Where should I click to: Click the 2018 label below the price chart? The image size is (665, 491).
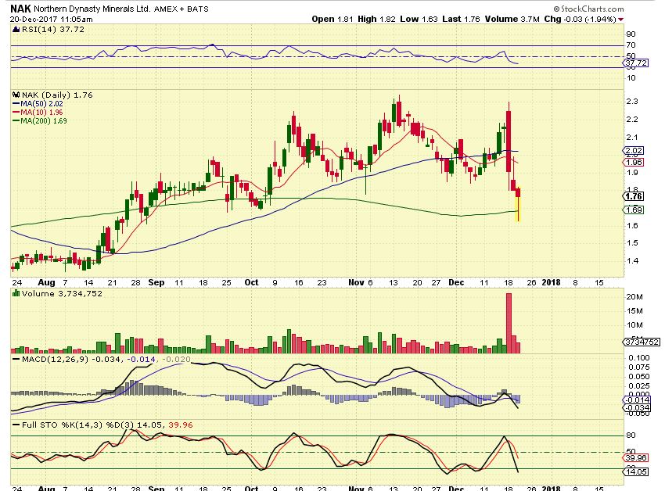tap(552, 282)
